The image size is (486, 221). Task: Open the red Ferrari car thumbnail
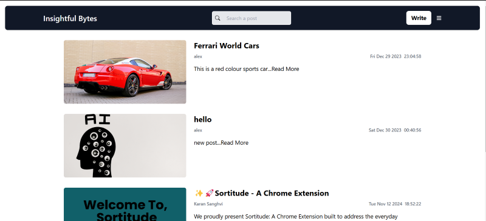coord(125,71)
